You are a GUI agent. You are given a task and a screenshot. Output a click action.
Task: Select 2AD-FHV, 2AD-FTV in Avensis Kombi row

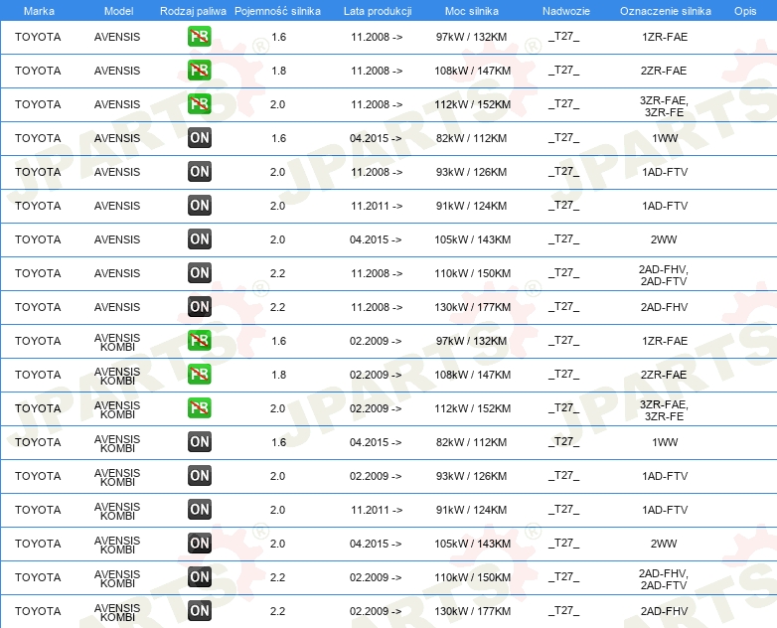click(x=664, y=579)
